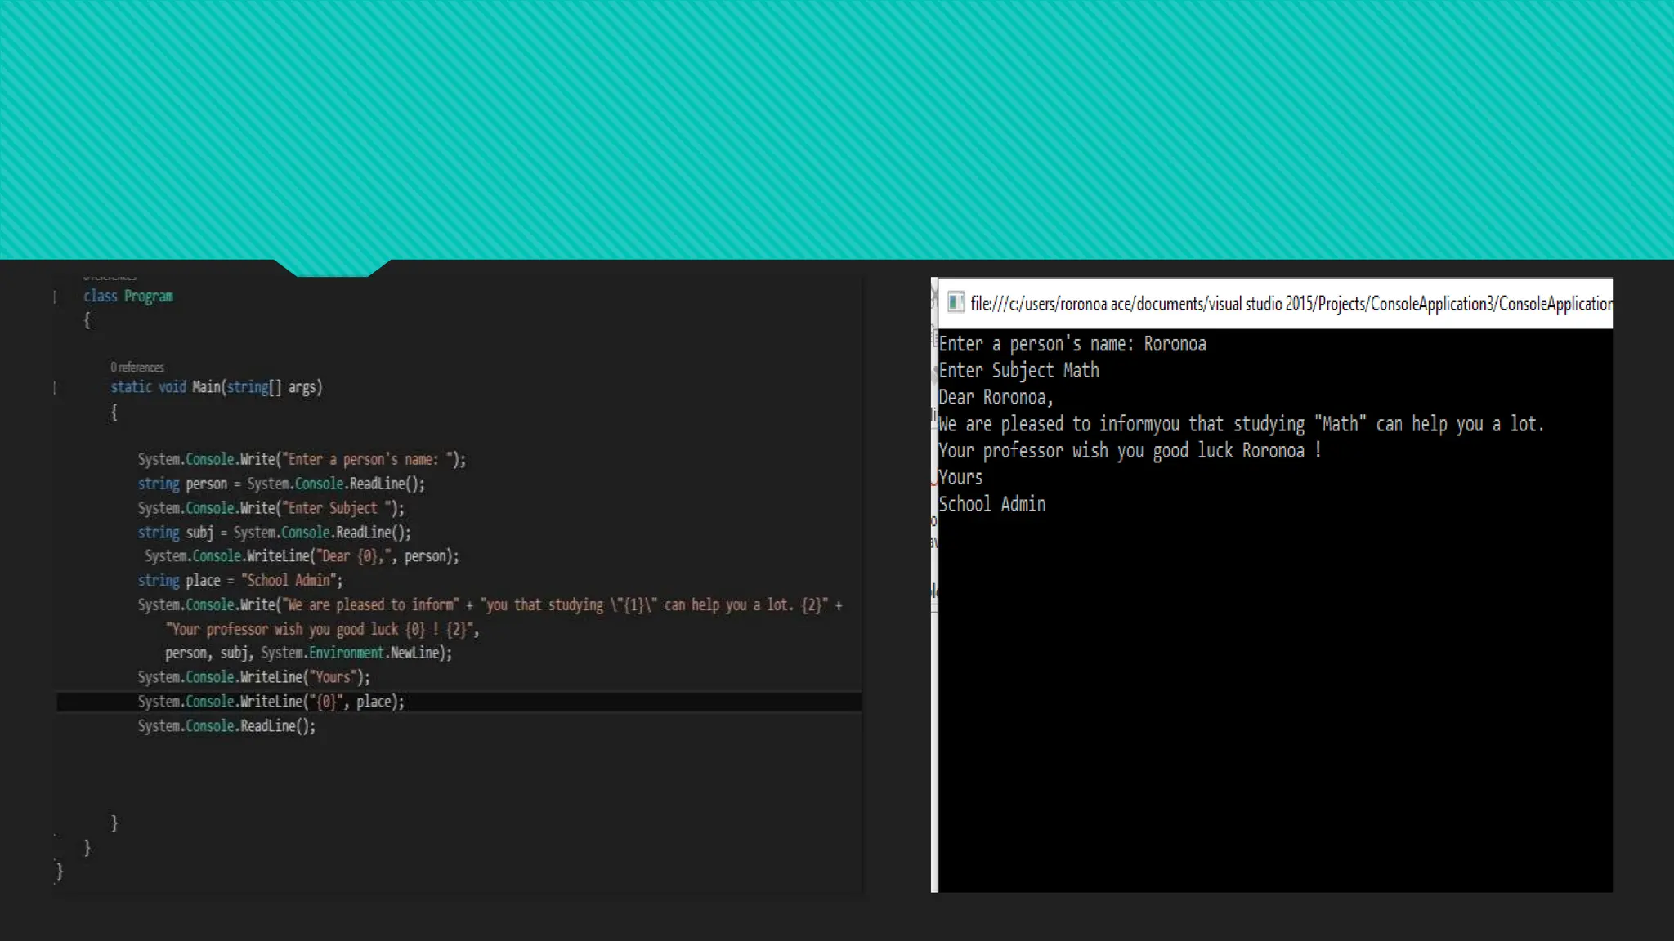Image resolution: width=1674 pixels, height=941 pixels.
Task: Click console line 'We are pleased to informyou'
Action: point(1241,424)
